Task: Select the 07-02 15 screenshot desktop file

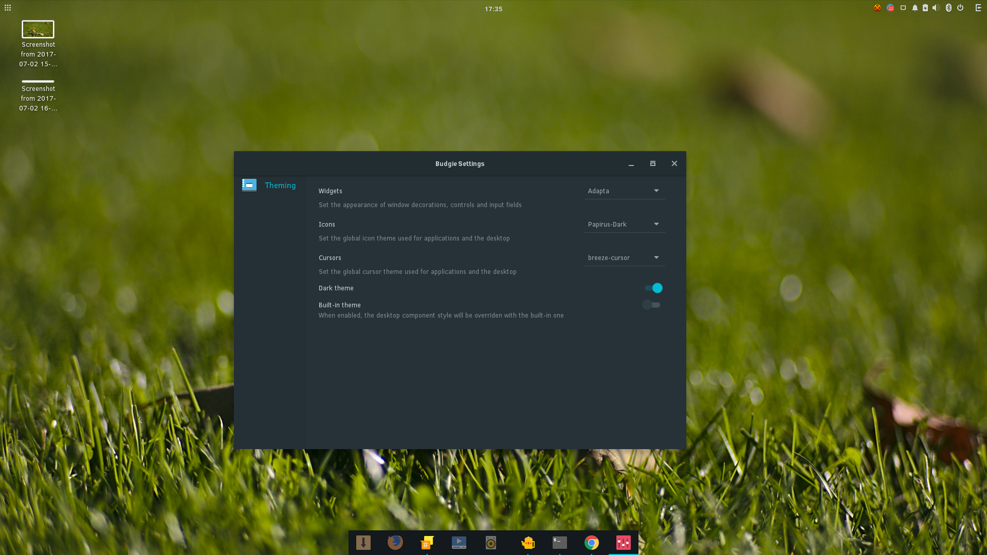Action: [x=38, y=45]
